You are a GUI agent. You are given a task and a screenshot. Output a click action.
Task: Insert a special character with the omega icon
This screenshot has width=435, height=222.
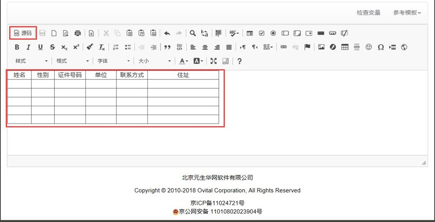[381, 47]
